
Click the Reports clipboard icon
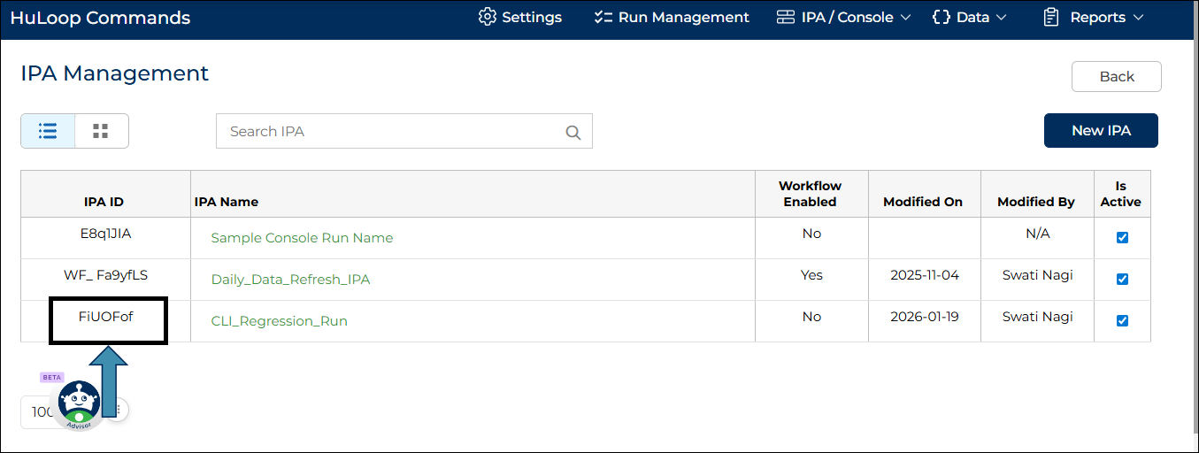tap(1051, 17)
